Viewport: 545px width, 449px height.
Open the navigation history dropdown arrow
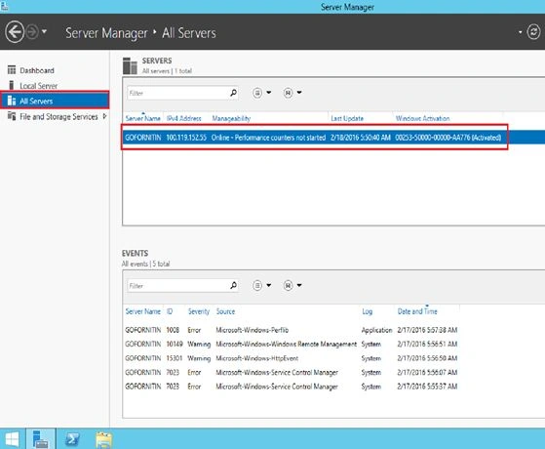(44, 31)
